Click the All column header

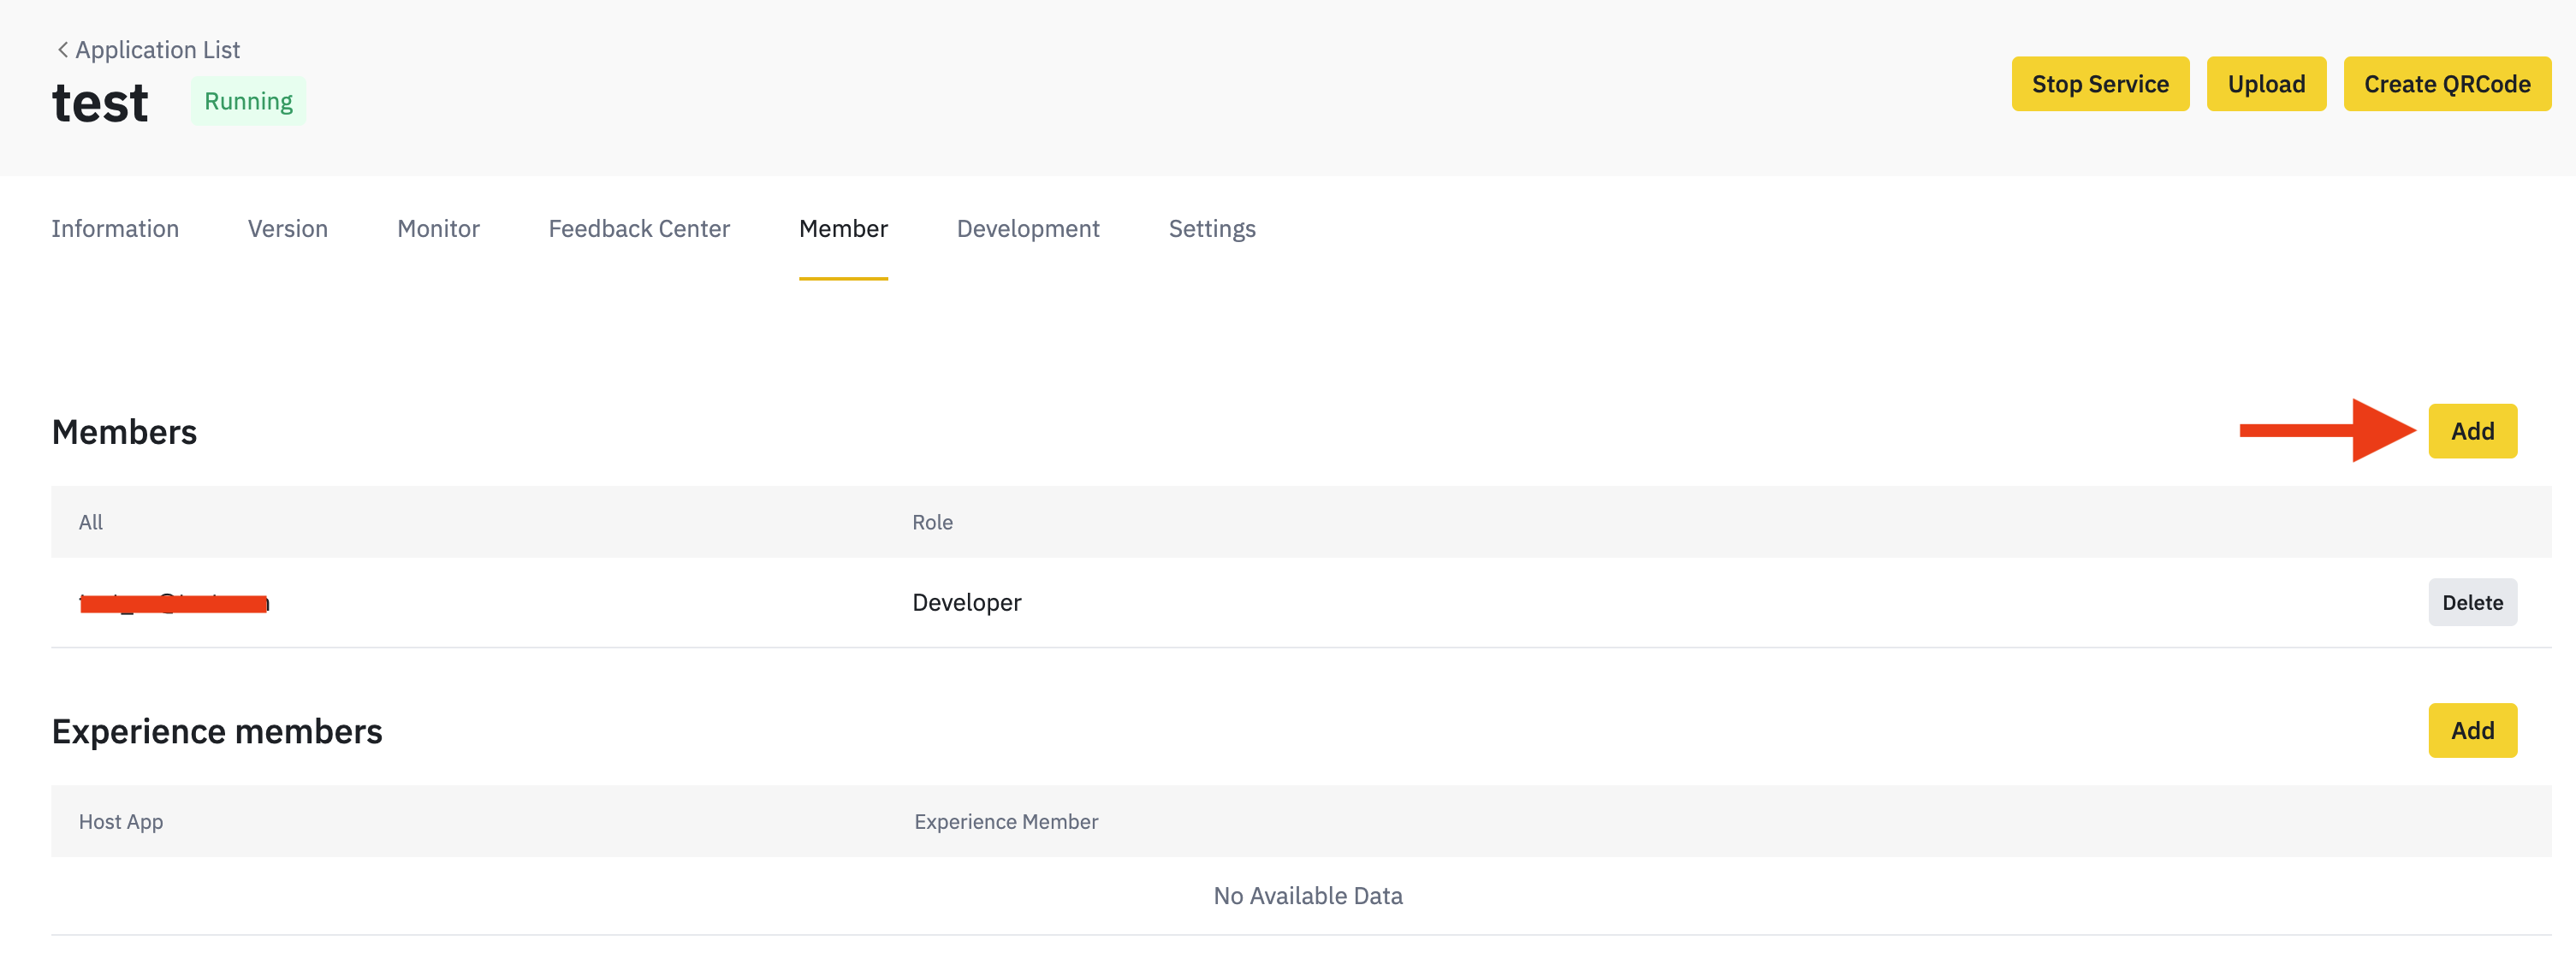pos(91,522)
